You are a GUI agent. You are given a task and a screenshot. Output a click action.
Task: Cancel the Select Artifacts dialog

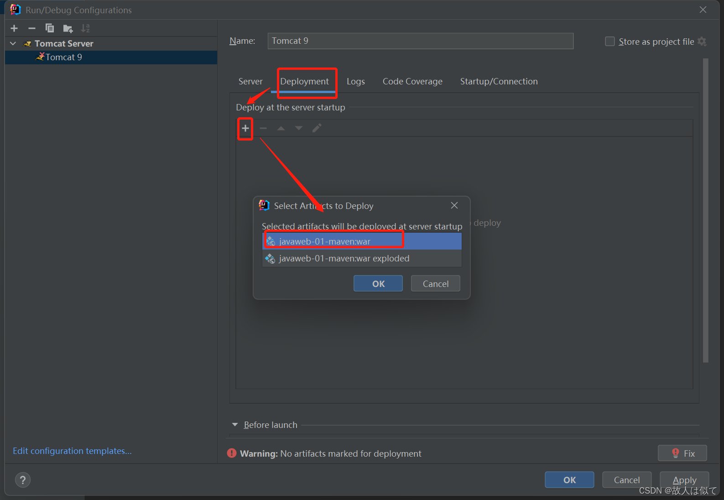pyautogui.click(x=436, y=283)
